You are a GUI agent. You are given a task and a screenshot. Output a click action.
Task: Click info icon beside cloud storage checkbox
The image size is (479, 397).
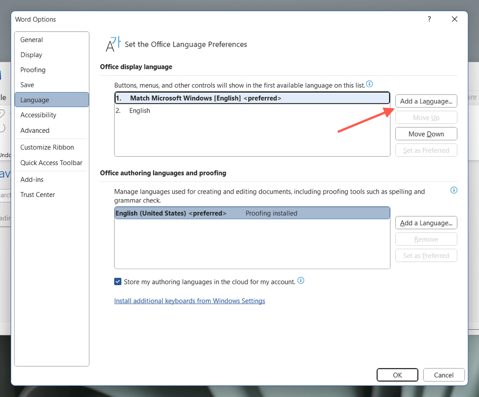pos(301,281)
